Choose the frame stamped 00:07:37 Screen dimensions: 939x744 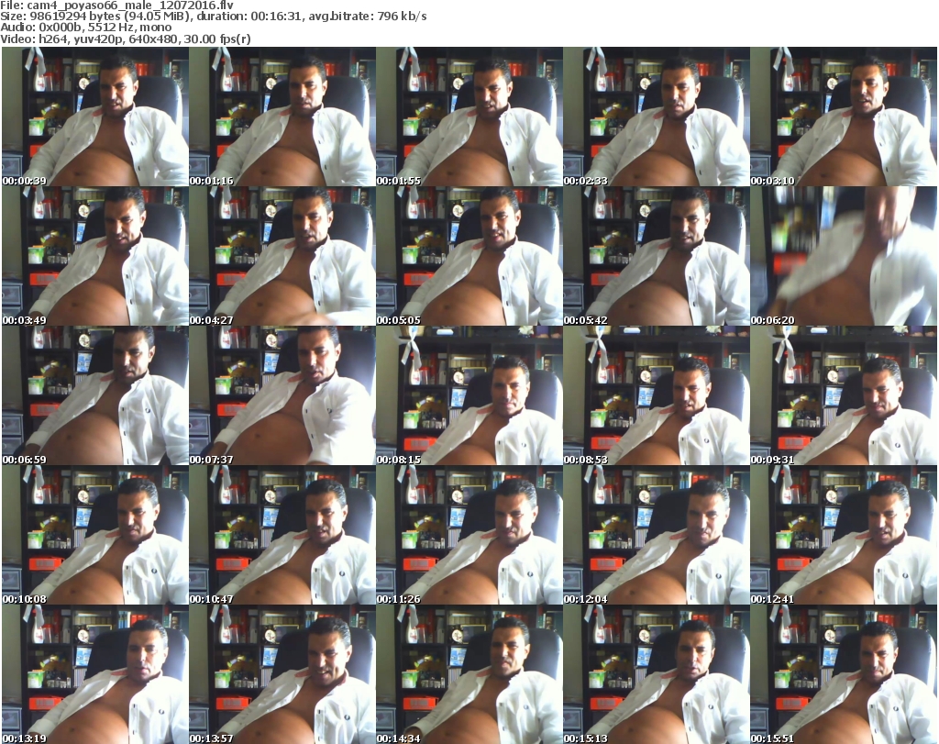tap(282, 396)
